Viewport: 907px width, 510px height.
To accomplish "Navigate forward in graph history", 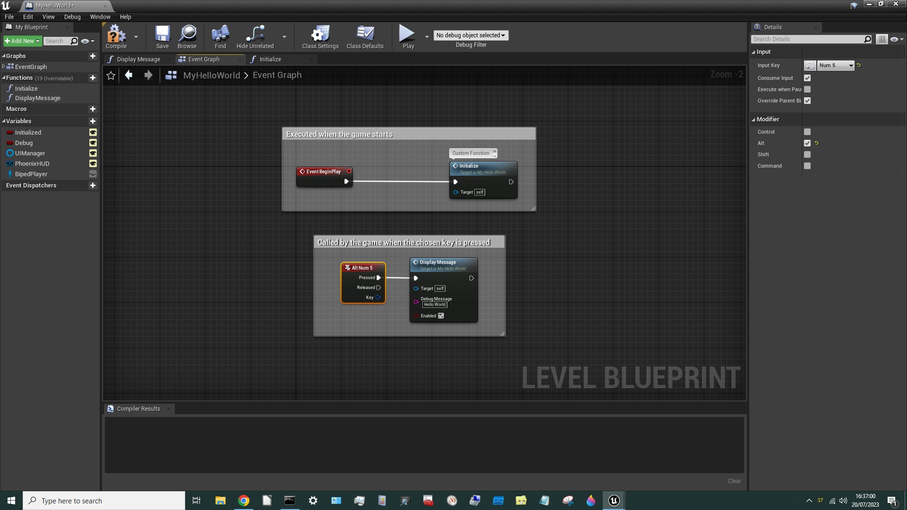I will click(148, 75).
